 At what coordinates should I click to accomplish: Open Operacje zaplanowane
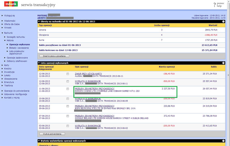17,58
